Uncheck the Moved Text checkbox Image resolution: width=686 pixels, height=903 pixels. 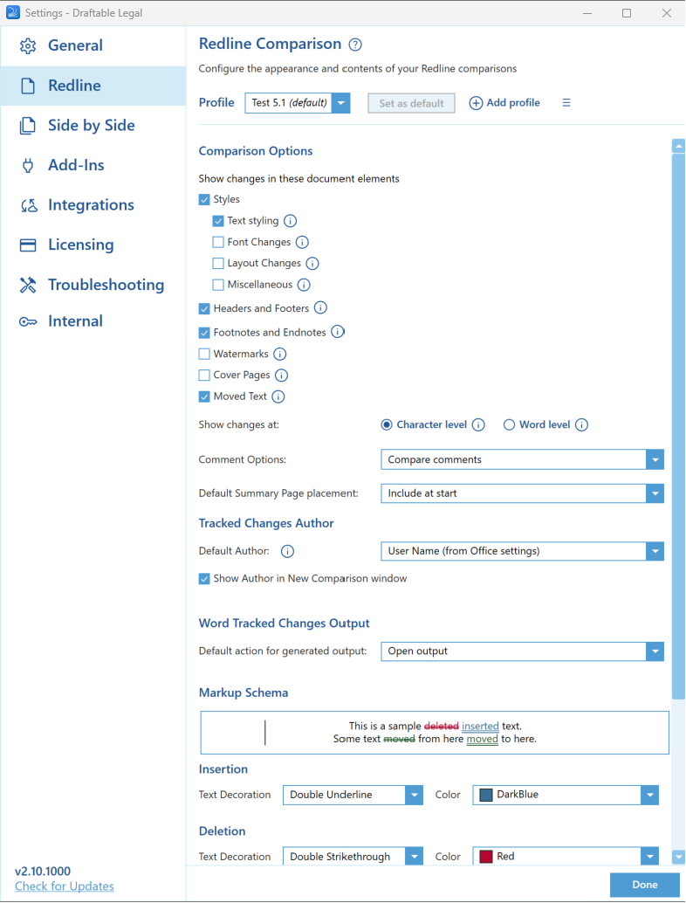pyautogui.click(x=204, y=396)
